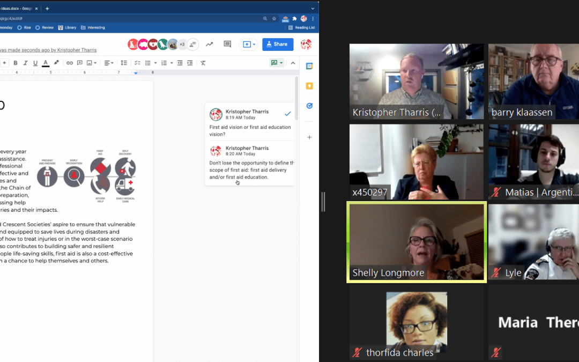
Task: Insert a bulleted list
Action: (x=148, y=63)
